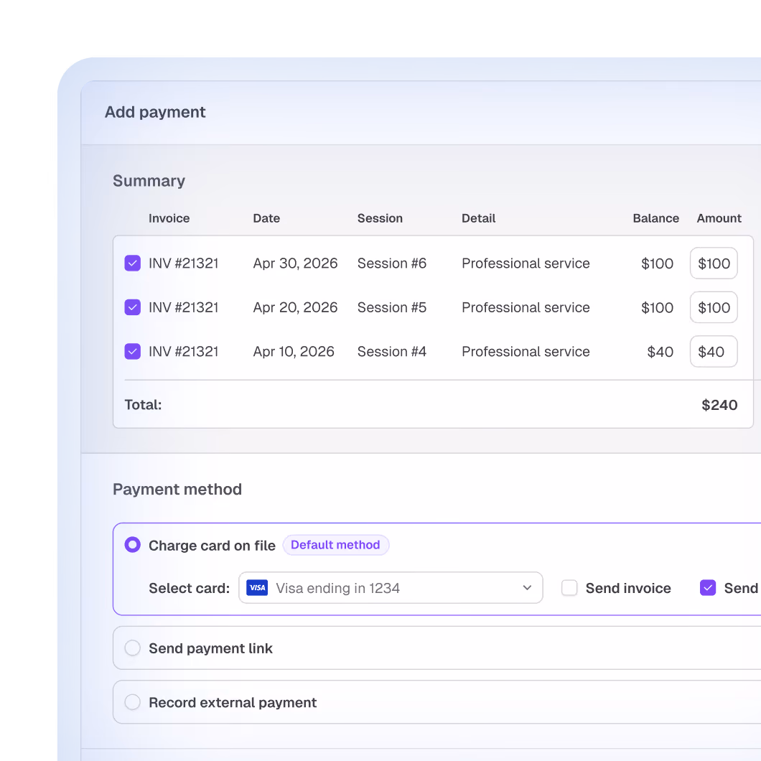Click the Detail column header

pos(479,218)
